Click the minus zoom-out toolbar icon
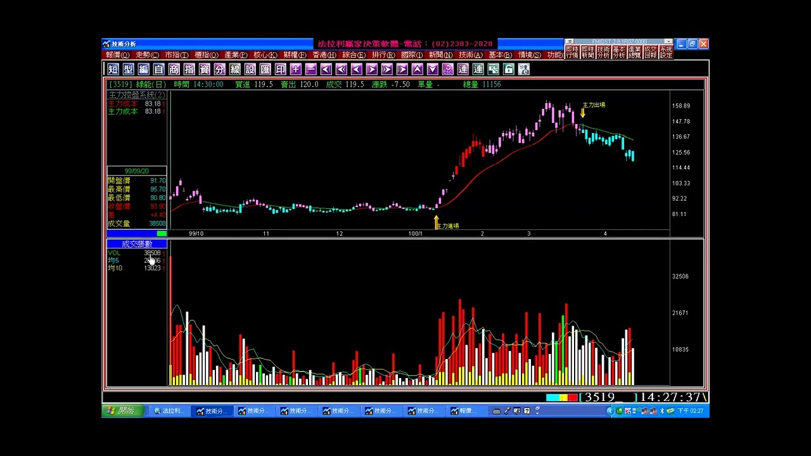The width and height of the screenshot is (811, 456). [310, 70]
